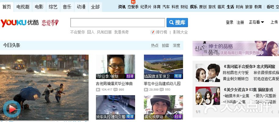
Task: Click into the search input field
Action: click(x=118, y=23)
